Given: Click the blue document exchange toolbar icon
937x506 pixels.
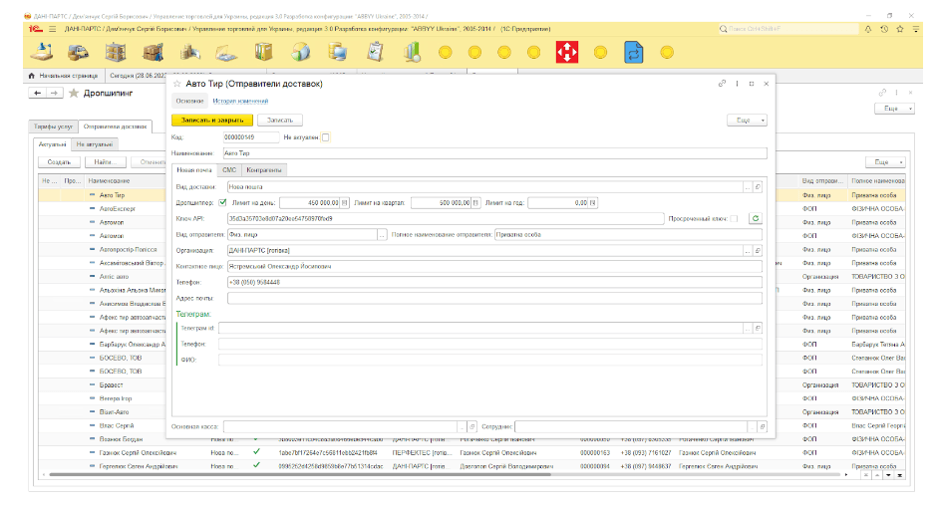Looking at the screenshot, I should (634, 51).
